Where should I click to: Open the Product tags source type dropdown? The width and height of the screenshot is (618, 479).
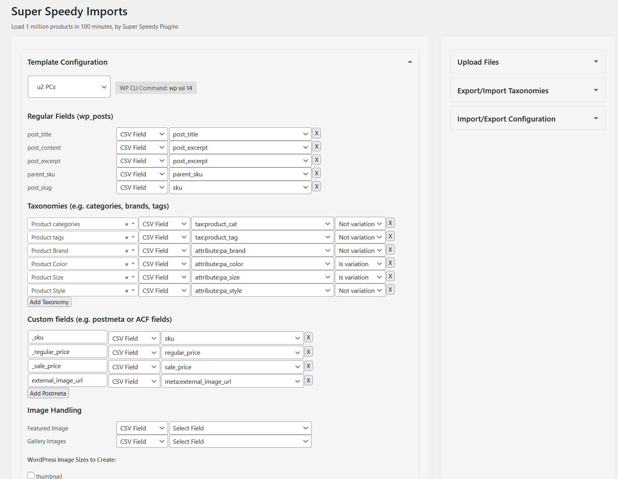164,237
